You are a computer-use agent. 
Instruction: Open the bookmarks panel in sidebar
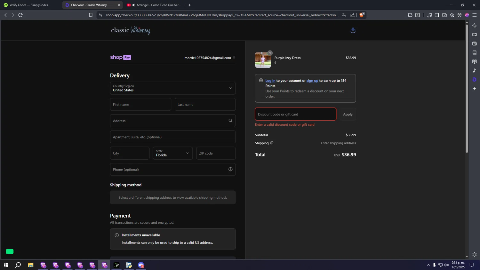475,52
